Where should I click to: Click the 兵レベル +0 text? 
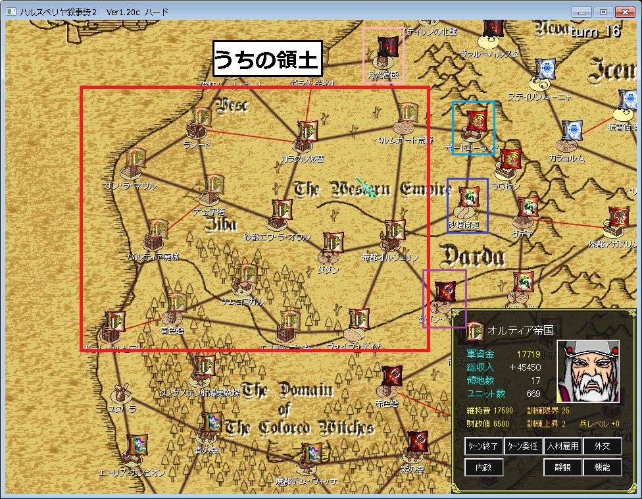coord(599,423)
